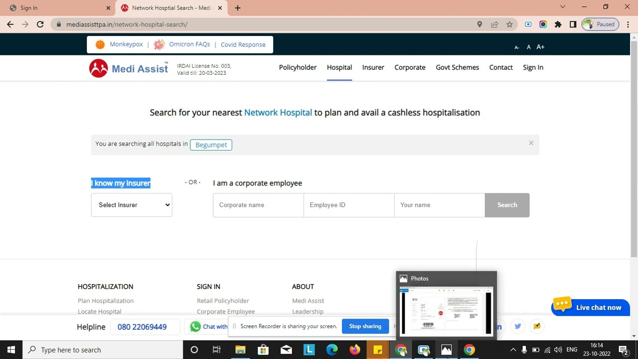Open Medi Assist link under About
The height and width of the screenshot is (359, 638).
tap(308, 301)
